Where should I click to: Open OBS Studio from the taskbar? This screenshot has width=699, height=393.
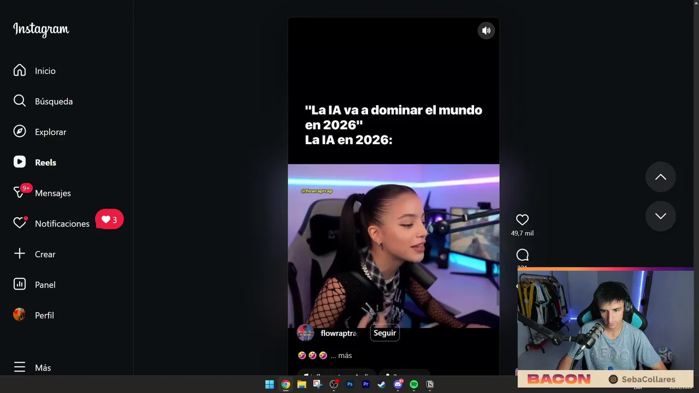tap(334, 384)
